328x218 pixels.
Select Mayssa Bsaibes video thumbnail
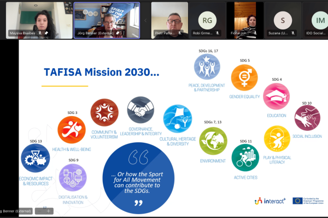(36, 20)
